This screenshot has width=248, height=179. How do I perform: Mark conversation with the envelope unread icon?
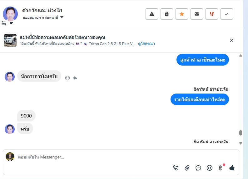click(197, 14)
